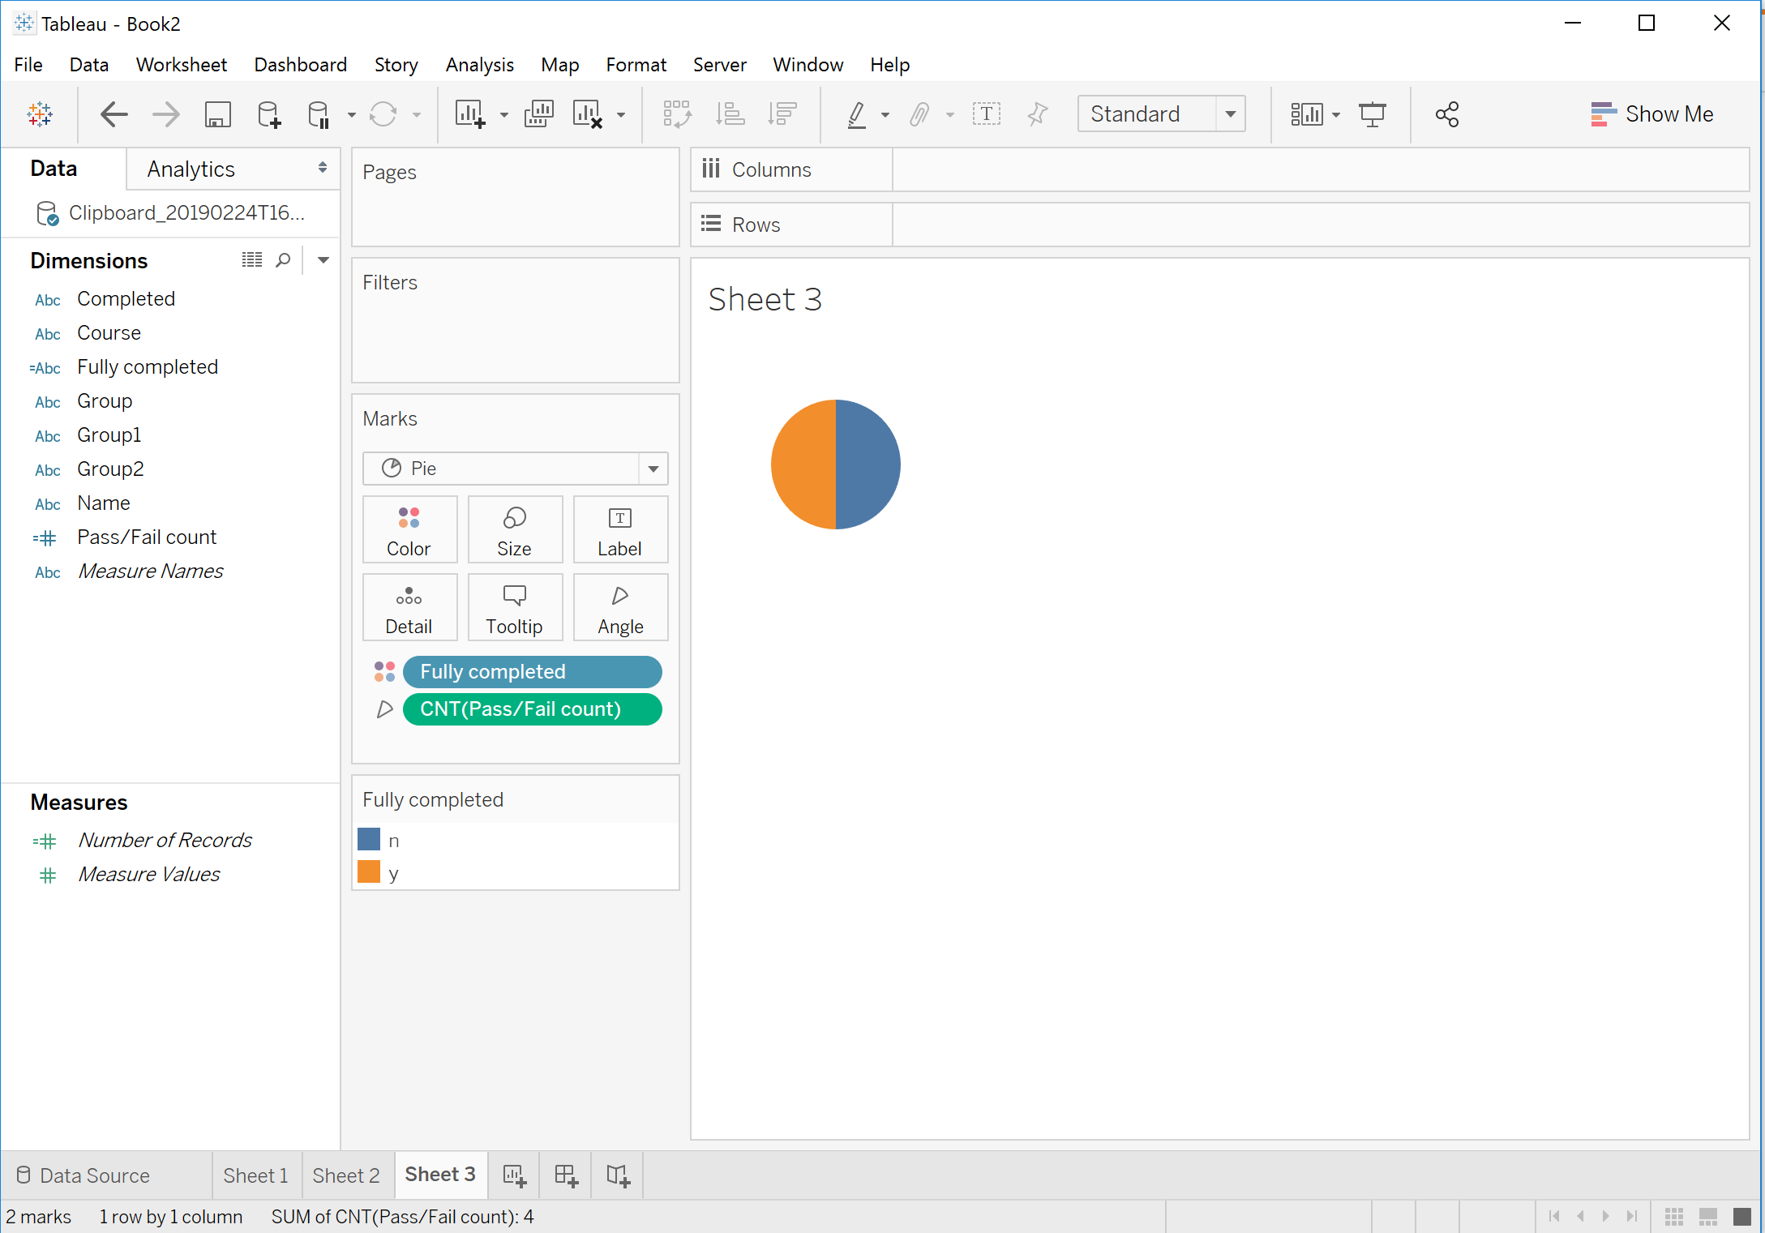Expand the Dimensions pane menu arrow

(x=323, y=260)
